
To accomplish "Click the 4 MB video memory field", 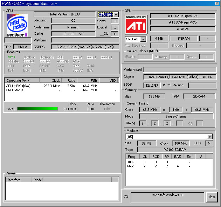I will pos(159,38).
